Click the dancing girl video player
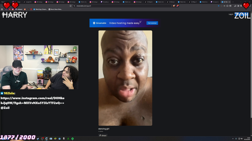 [125, 78]
